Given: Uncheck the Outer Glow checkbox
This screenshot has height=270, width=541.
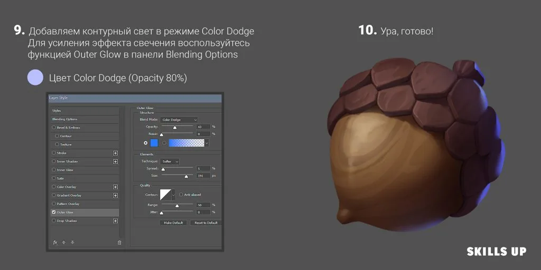Looking at the screenshot, I should coord(53,212).
